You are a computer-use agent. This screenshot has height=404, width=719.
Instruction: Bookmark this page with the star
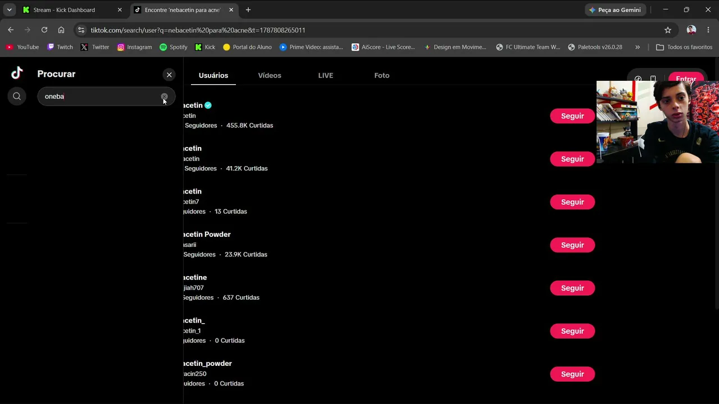tap(668, 30)
